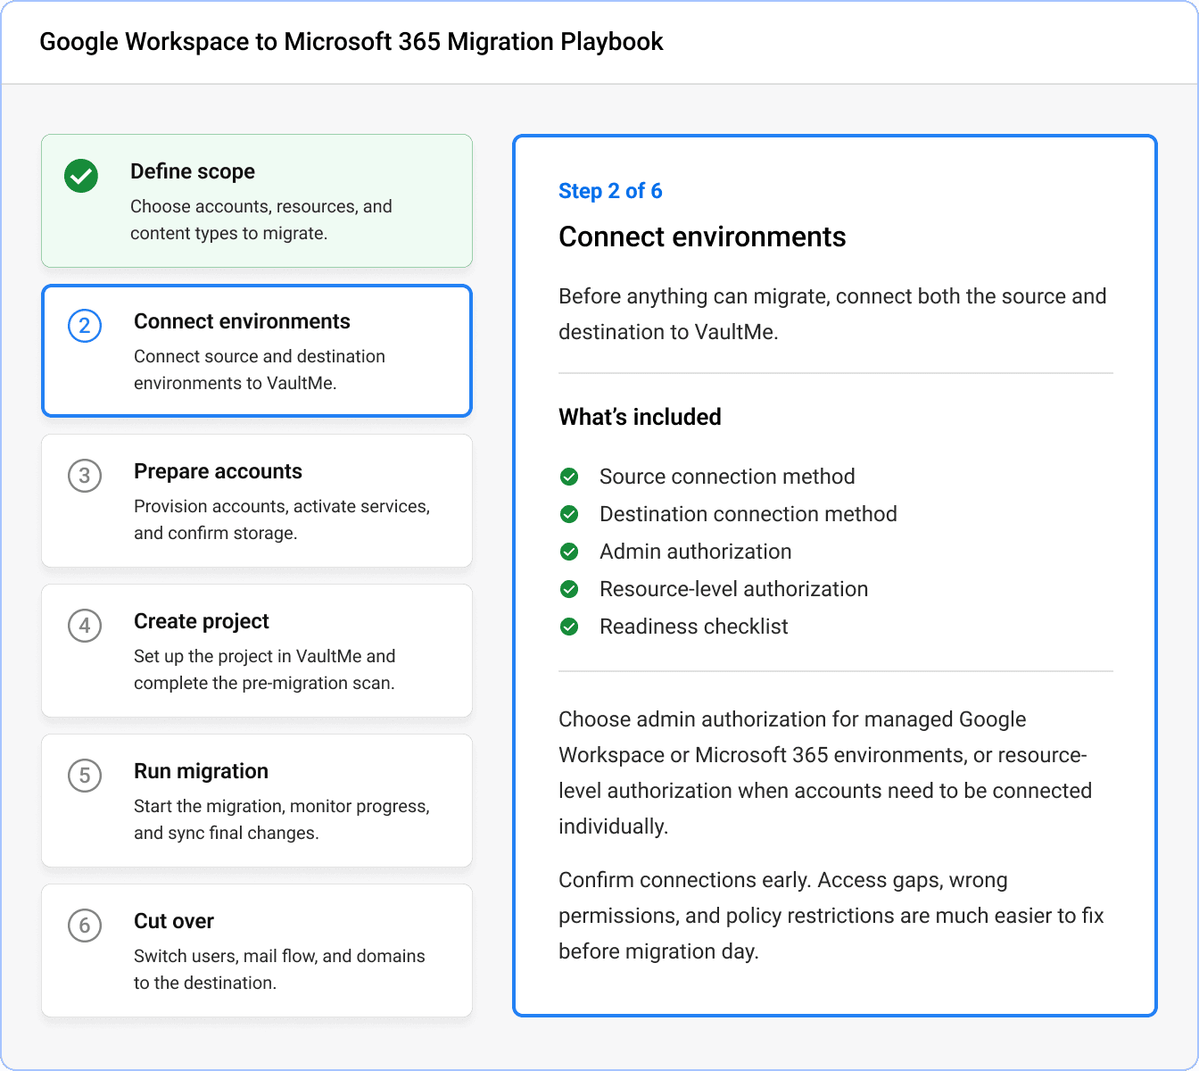Click 'Admin authorization' list item

tap(696, 552)
